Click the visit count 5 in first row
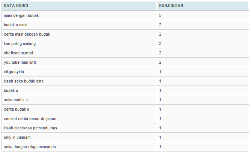Screen dimensions: 251x153 click(x=160, y=15)
